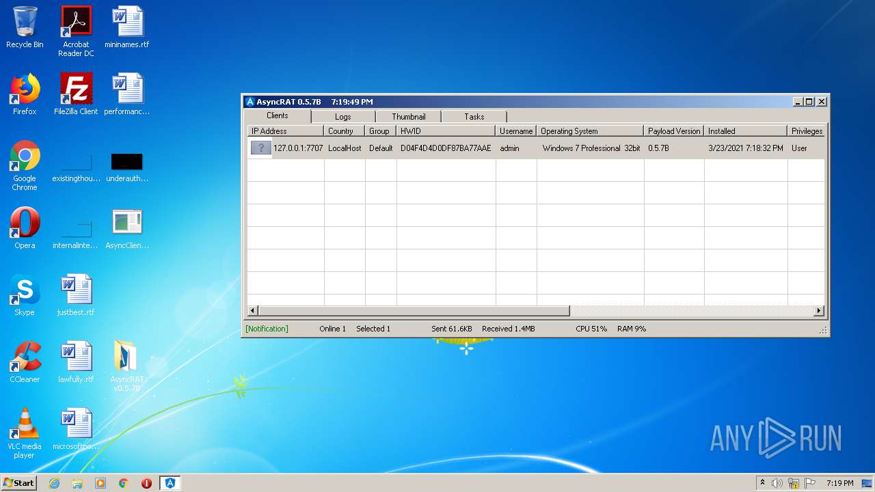Open justbest.rtf document icon
Image resolution: width=875 pixels, height=492 pixels.
pyautogui.click(x=76, y=295)
